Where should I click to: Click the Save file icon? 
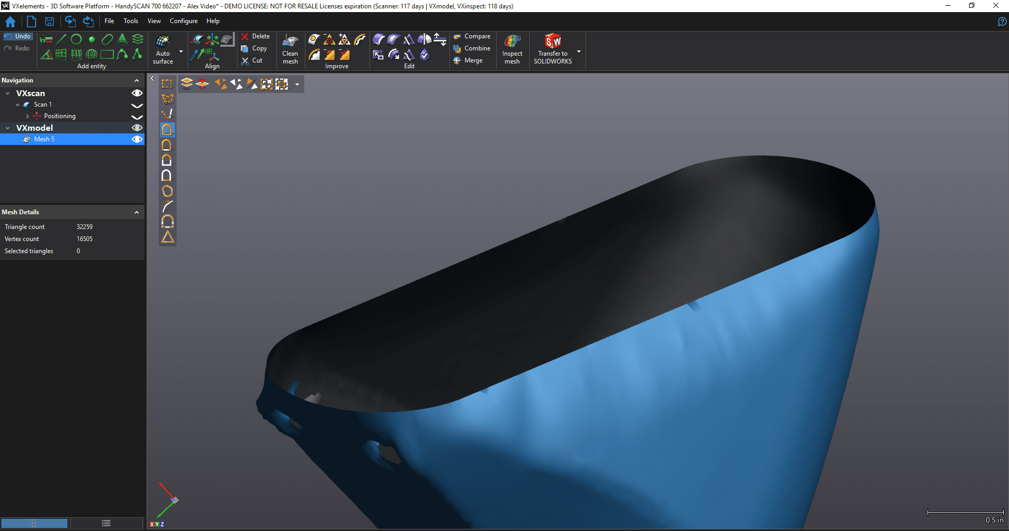click(x=49, y=22)
